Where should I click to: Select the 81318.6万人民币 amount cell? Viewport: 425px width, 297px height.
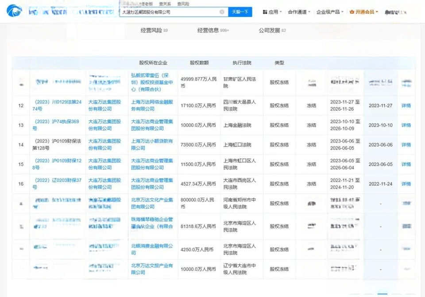tap(198, 226)
